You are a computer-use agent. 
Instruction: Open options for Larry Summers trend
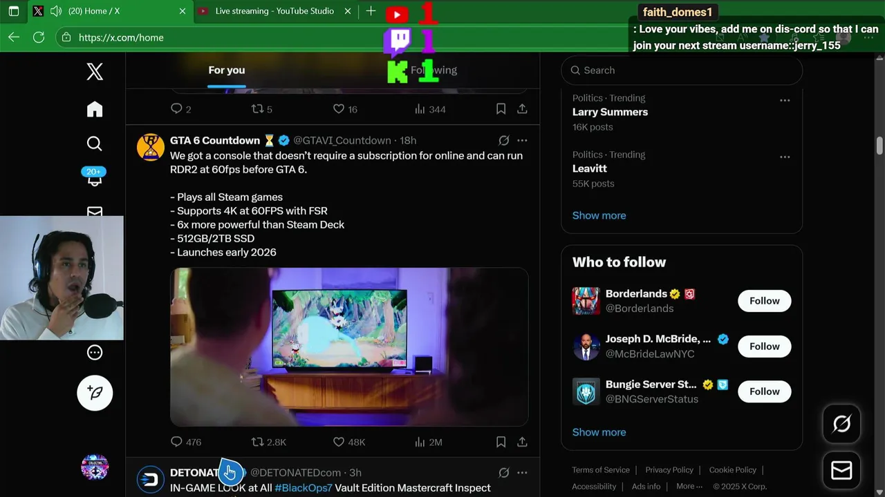point(785,100)
